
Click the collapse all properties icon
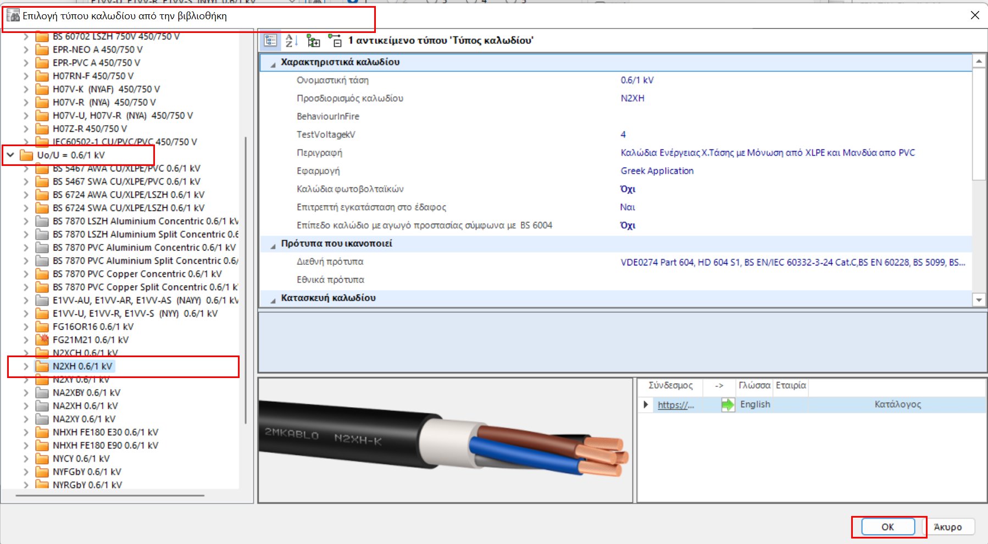click(334, 40)
